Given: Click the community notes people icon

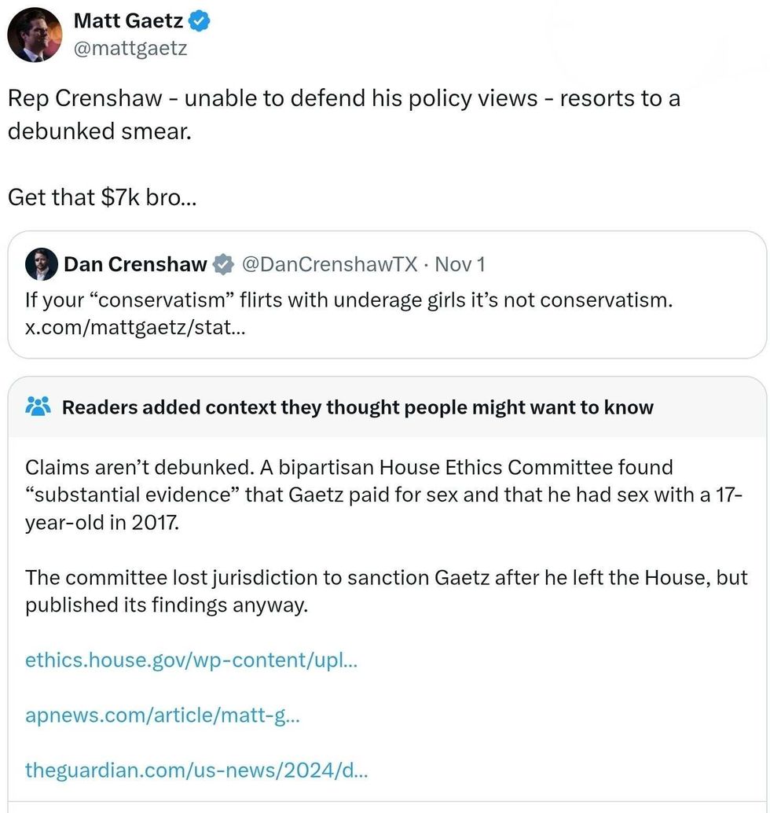Looking at the screenshot, I should point(38,406).
